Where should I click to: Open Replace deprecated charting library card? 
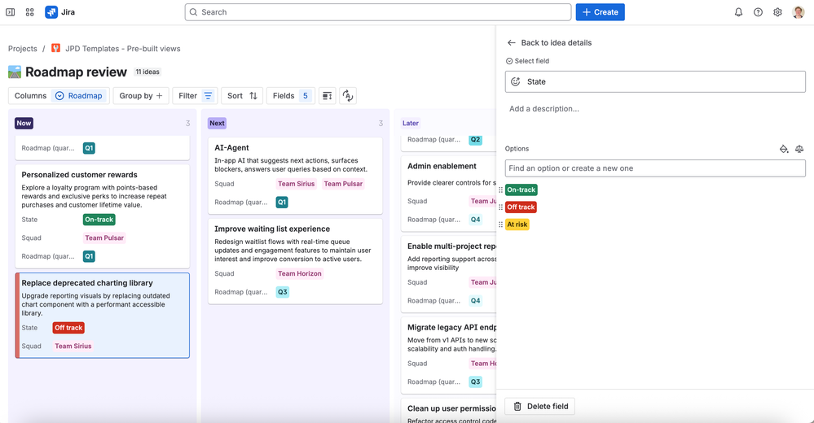tap(103, 315)
